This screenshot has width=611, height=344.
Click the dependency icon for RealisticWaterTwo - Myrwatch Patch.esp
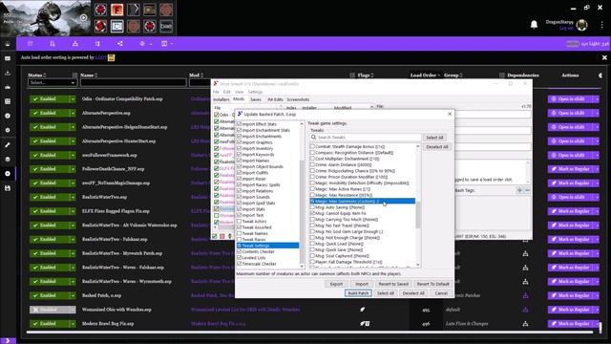point(525,253)
